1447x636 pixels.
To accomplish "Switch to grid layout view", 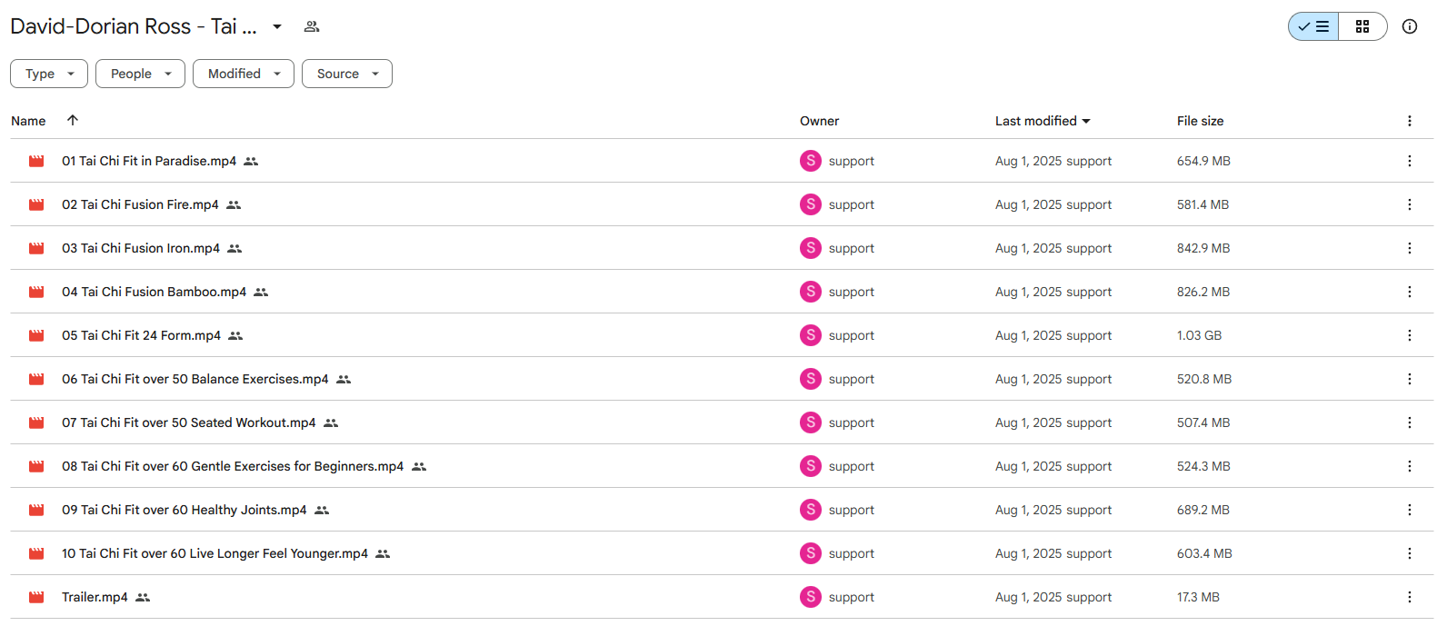I will tap(1362, 26).
